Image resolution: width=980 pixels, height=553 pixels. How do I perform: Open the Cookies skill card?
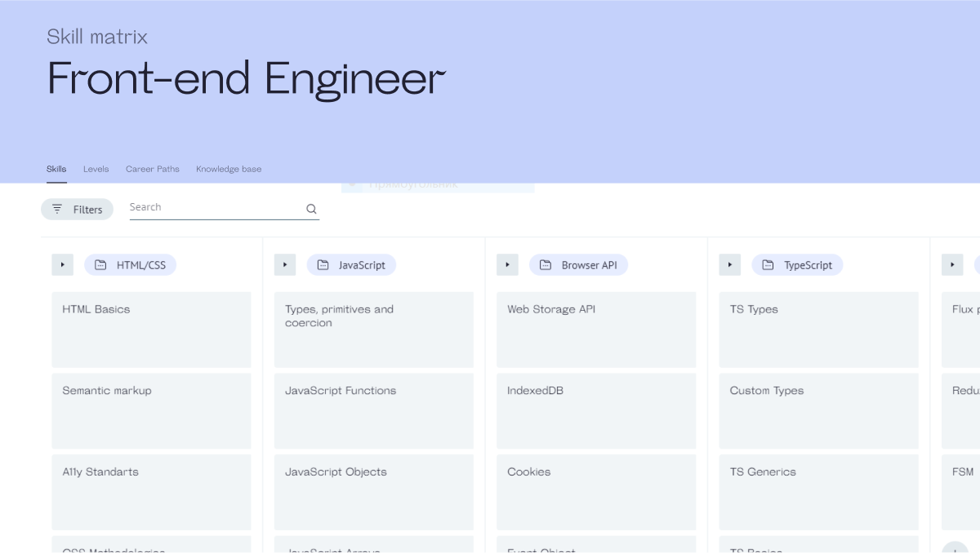tap(596, 492)
